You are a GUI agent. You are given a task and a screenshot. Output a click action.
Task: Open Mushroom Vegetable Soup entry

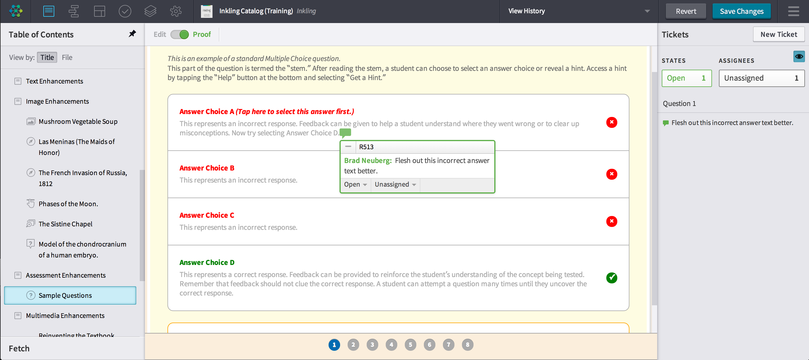tap(78, 122)
